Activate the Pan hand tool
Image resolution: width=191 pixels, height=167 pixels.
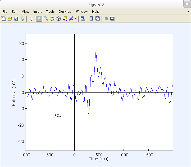point(52,19)
